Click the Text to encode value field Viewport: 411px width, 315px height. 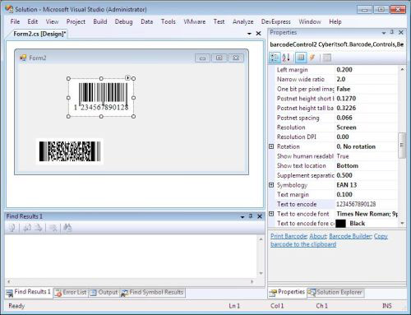(367, 204)
